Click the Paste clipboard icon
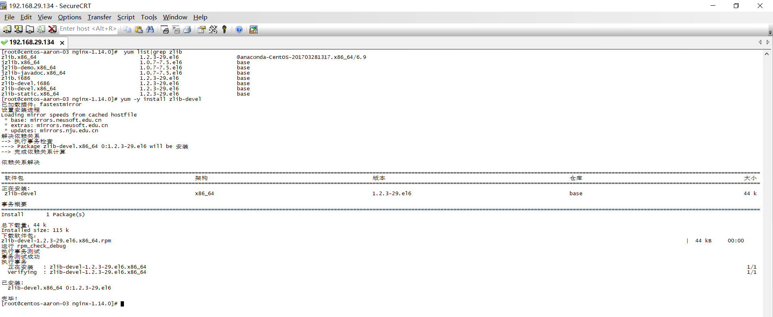This screenshot has height=317, width=773. tap(139, 29)
